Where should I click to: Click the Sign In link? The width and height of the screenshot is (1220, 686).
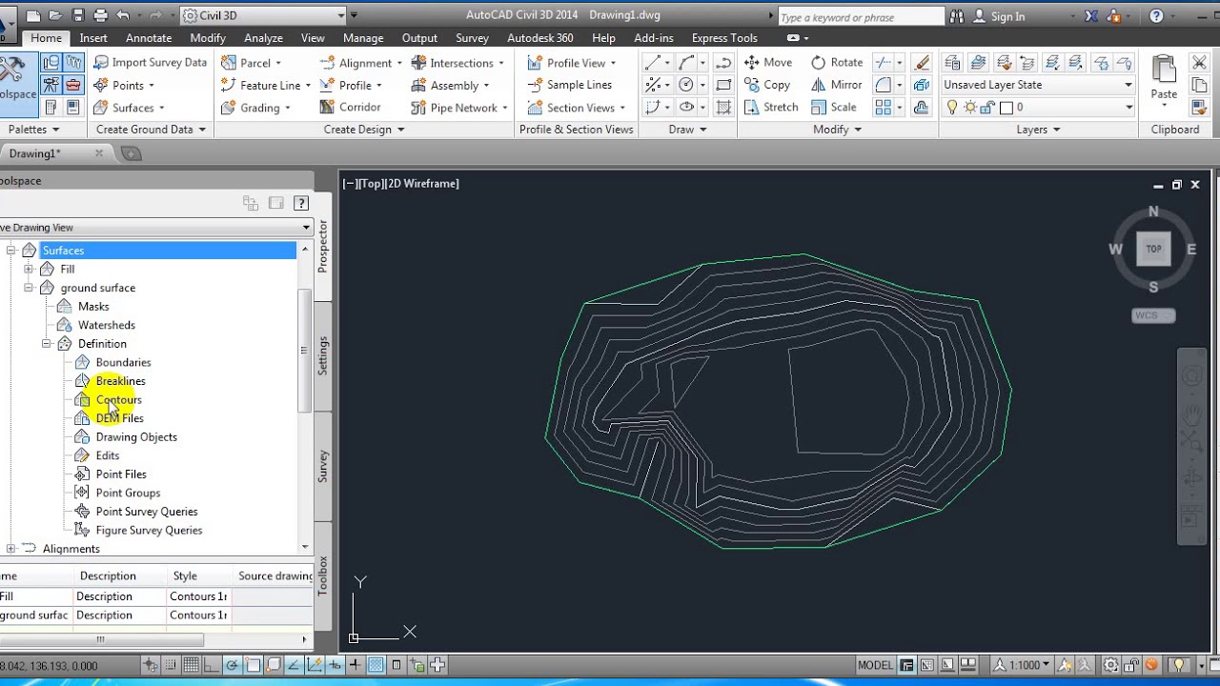(1007, 16)
